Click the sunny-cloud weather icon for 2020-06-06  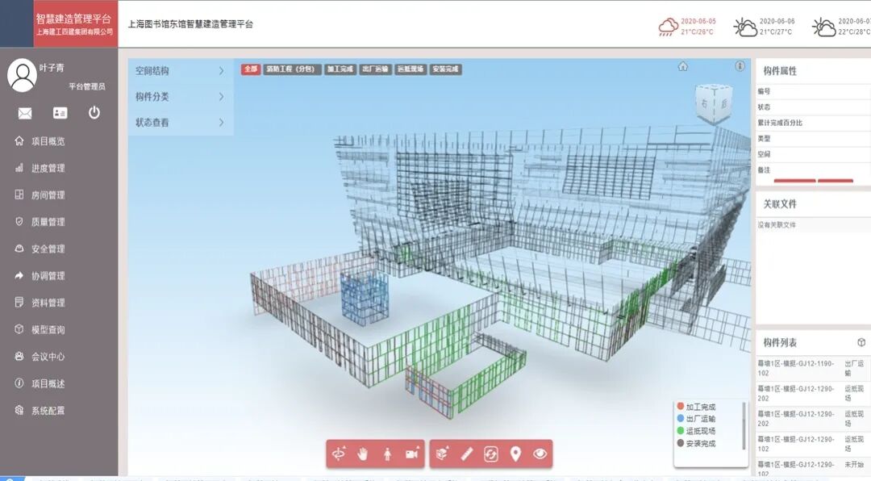(745, 27)
